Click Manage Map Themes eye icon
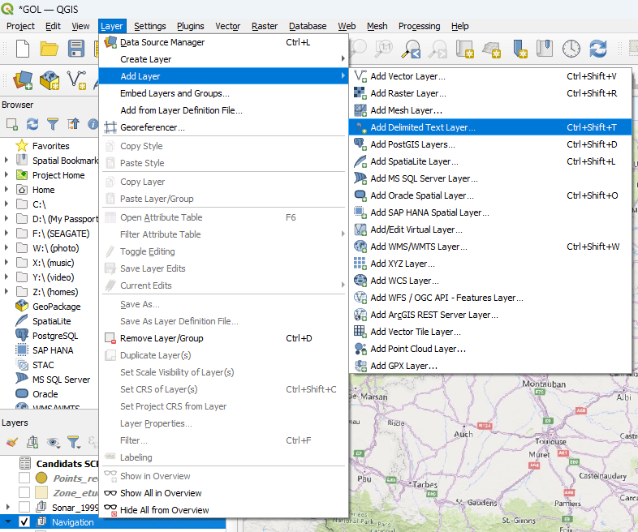 pyautogui.click(x=53, y=442)
